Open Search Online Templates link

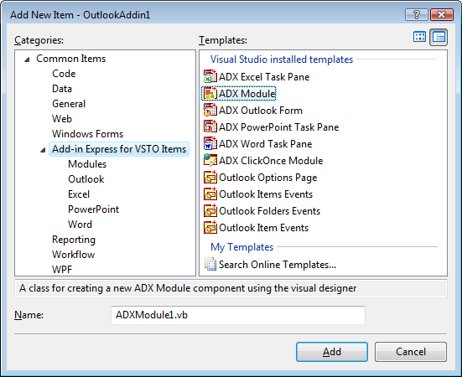(278, 265)
